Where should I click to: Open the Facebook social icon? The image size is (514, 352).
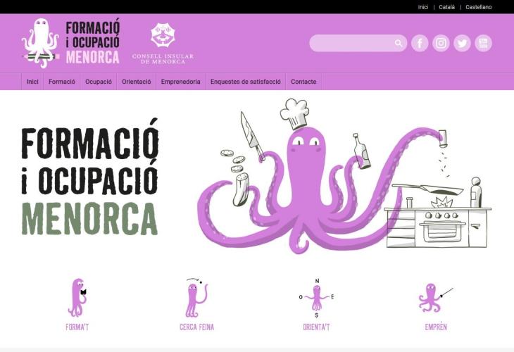(420, 43)
